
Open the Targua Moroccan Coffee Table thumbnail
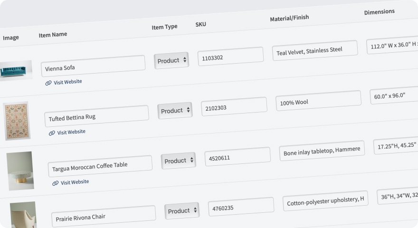[x=20, y=171]
